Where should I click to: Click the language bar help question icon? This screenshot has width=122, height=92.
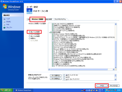pos(97,90)
